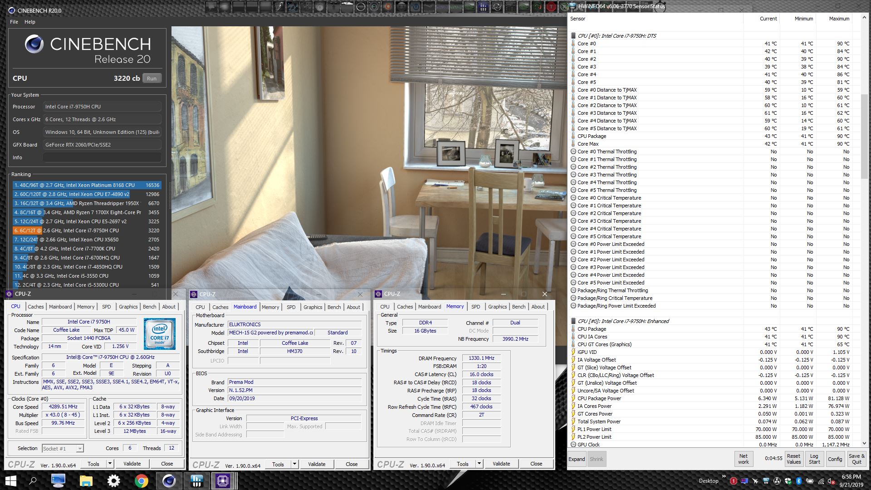Select ranking row Xeon Platinum 8168 CPU
The width and height of the screenshot is (871, 490).
87,185
